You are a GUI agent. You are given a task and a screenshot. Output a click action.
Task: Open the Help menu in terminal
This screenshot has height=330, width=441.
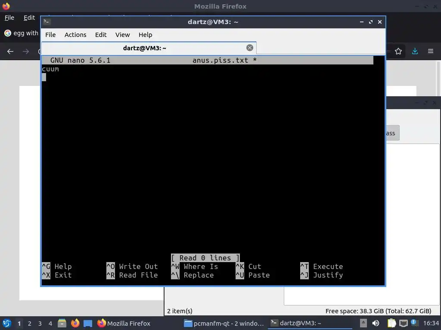[146, 35]
